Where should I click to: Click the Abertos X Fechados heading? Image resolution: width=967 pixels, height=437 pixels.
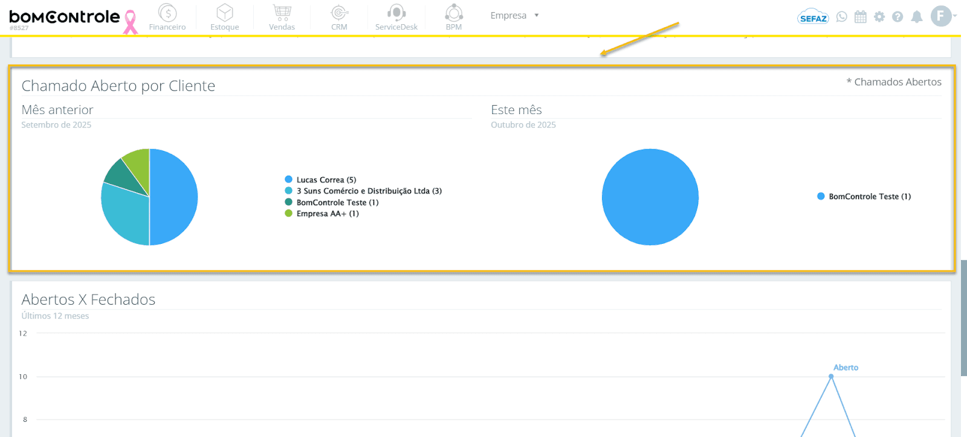88,299
